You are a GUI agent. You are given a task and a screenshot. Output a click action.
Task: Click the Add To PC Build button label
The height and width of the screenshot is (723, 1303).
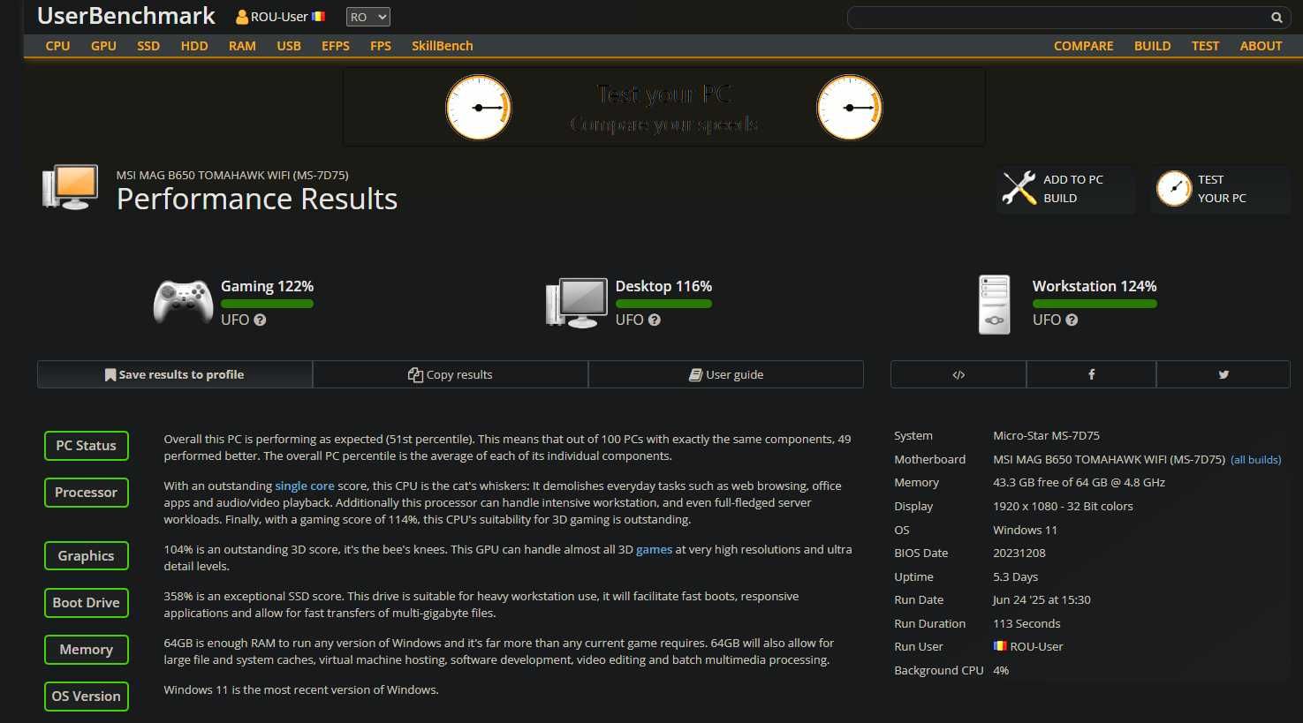[x=1073, y=189]
